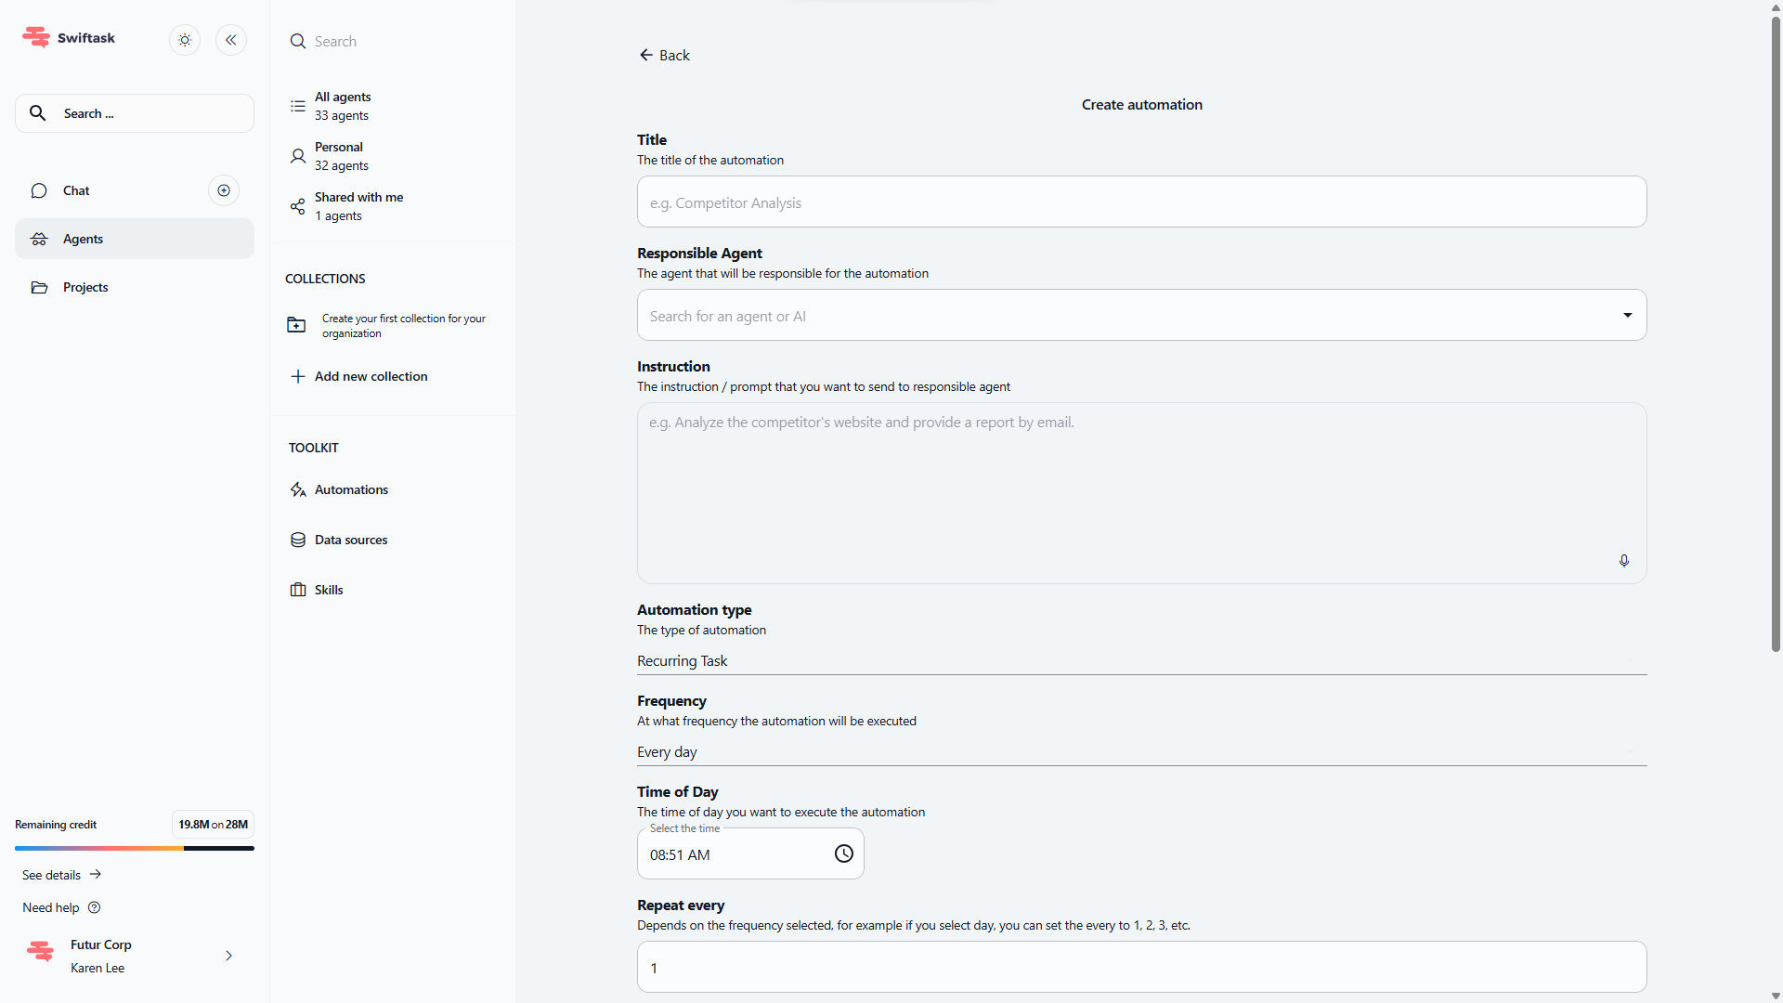Toggle the light/dark theme sun icon
The width and height of the screenshot is (1783, 1003).
coord(185,40)
